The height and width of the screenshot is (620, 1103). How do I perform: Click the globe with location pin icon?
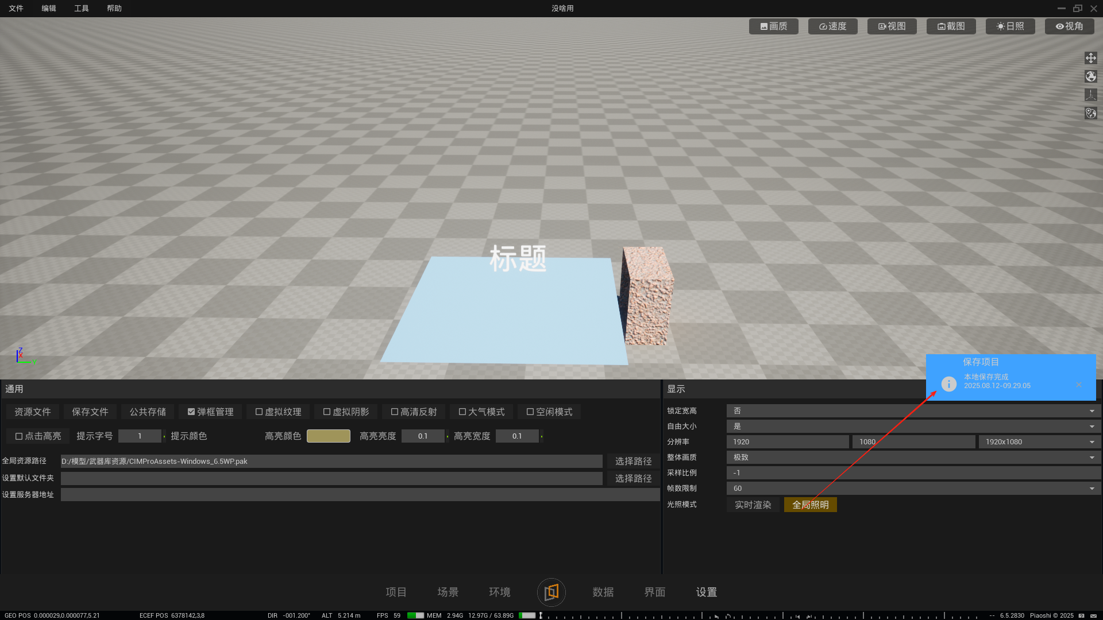pyautogui.click(x=1090, y=113)
